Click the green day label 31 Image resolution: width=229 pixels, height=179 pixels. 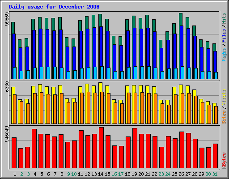(215, 174)
